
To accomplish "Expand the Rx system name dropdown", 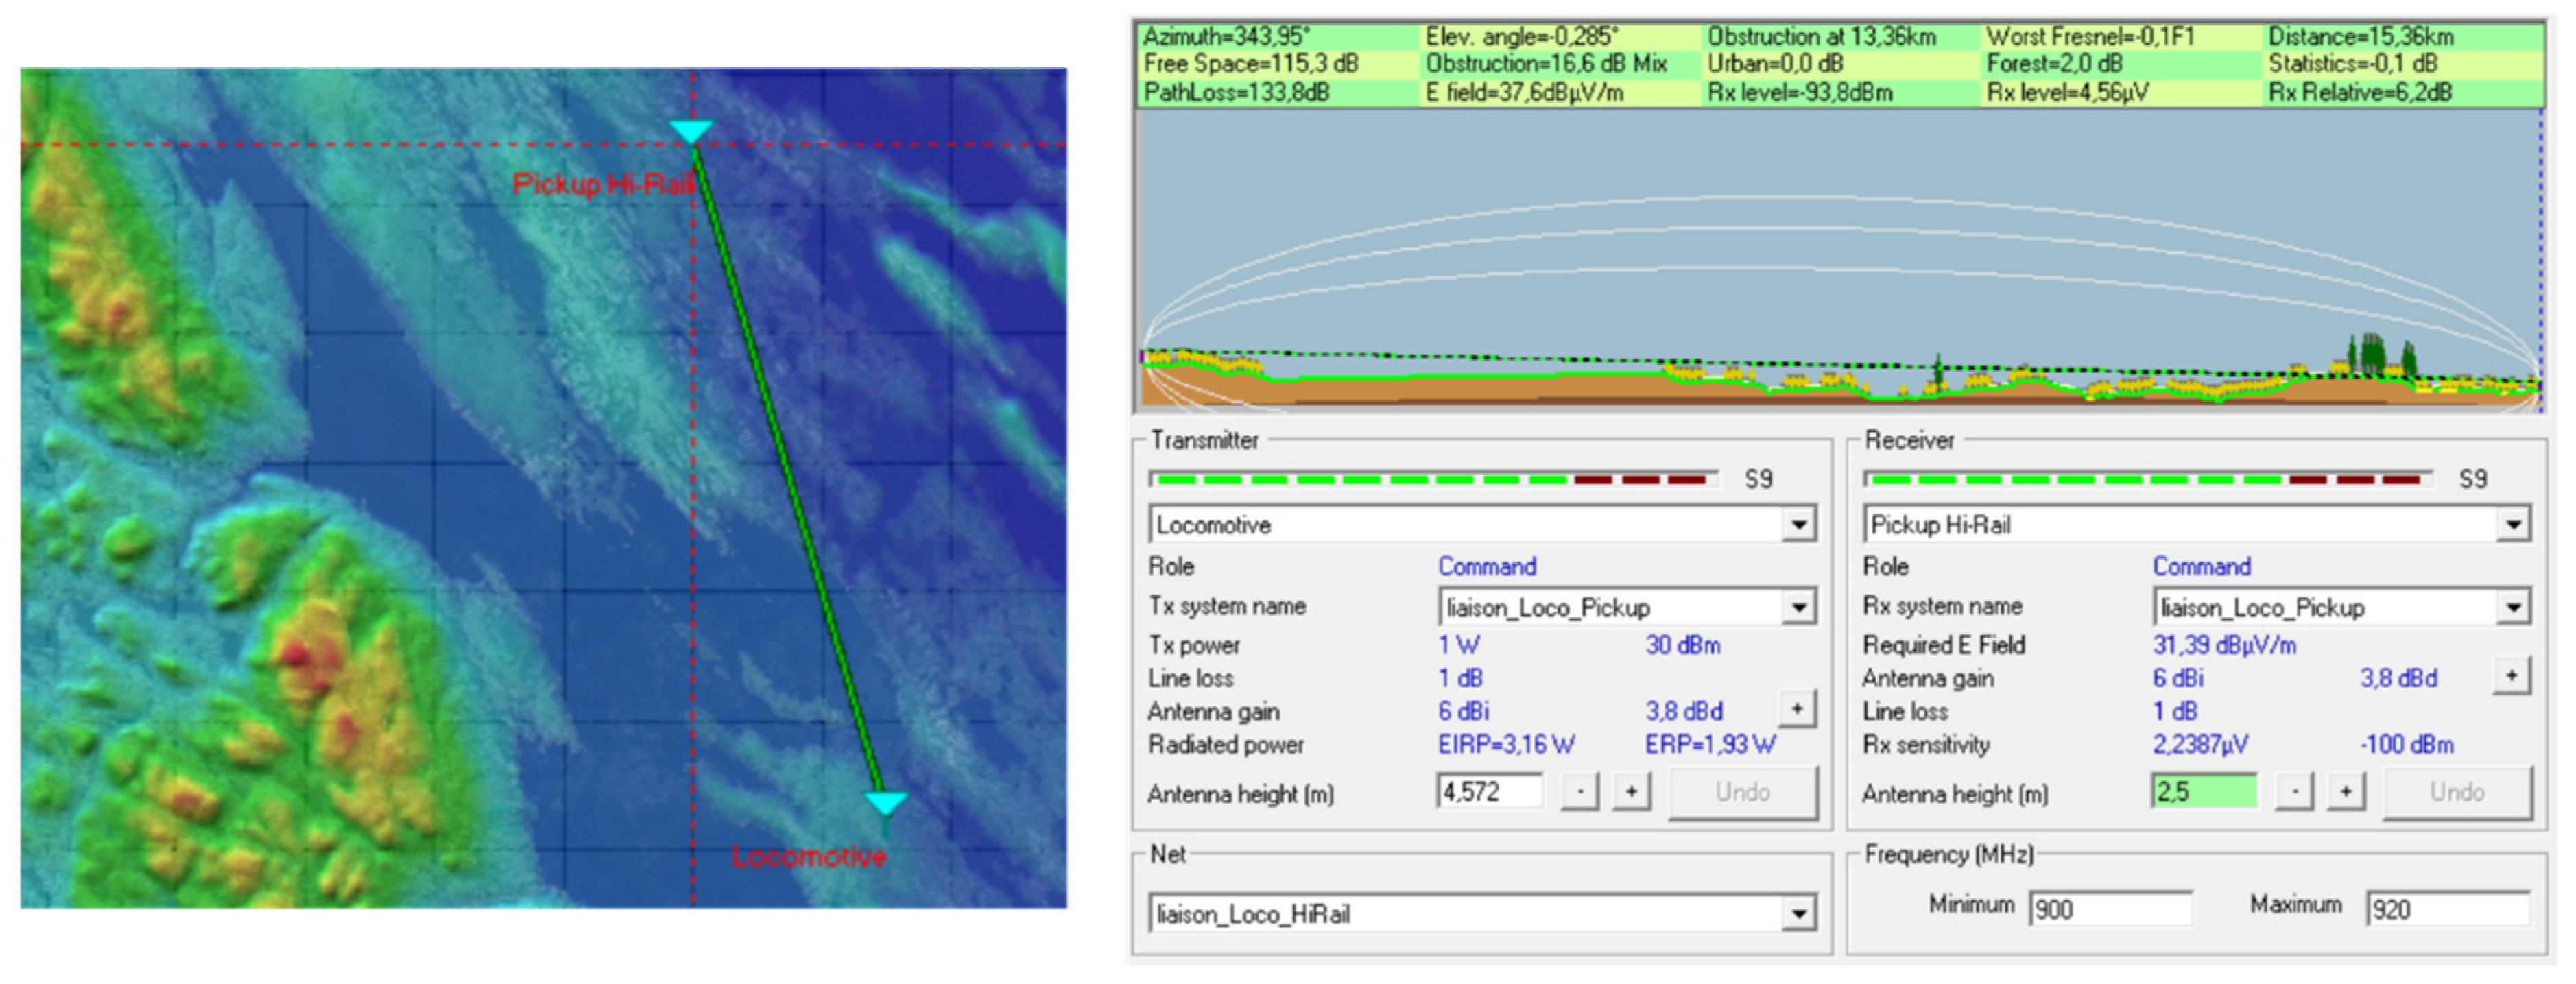I will tap(2513, 607).
